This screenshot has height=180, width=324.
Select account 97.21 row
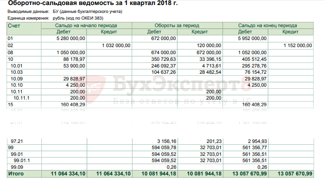(16, 142)
